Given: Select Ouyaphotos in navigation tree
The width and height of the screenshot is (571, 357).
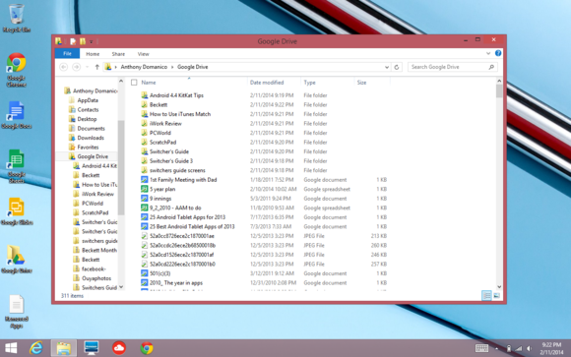Looking at the screenshot, I should [x=96, y=278].
